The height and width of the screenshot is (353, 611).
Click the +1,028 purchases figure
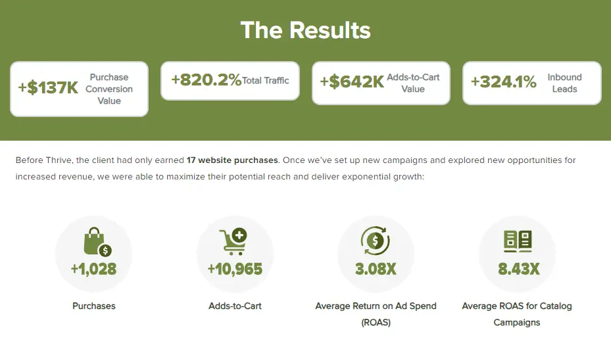point(93,269)
